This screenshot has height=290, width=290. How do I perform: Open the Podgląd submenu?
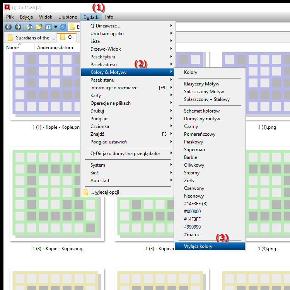[x=127, y=119]
